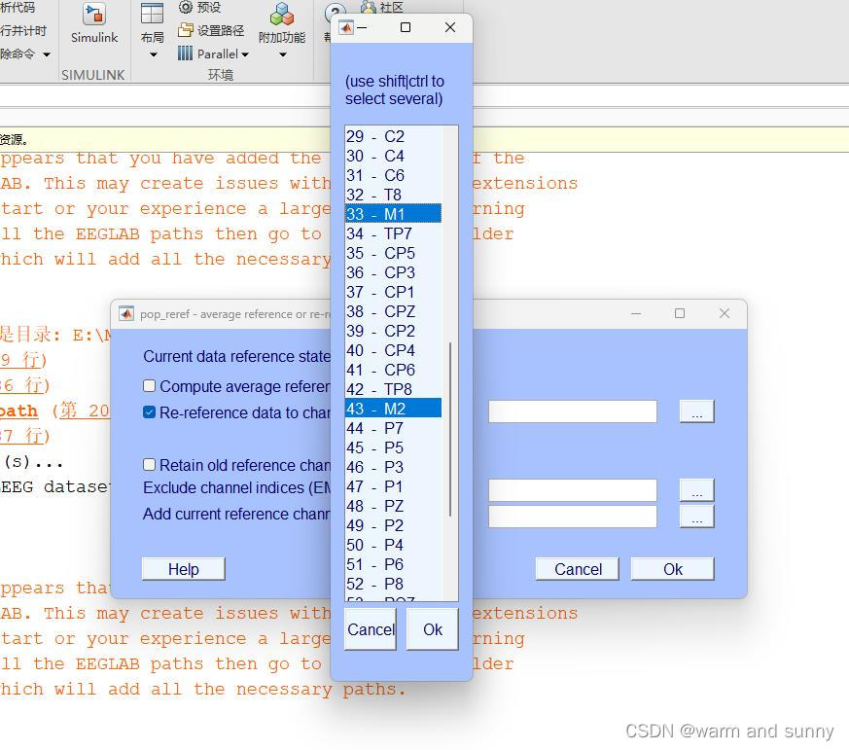This screenshot has width=849, height=750.
Task: Open the 社区 community icon
Action: 369,7
